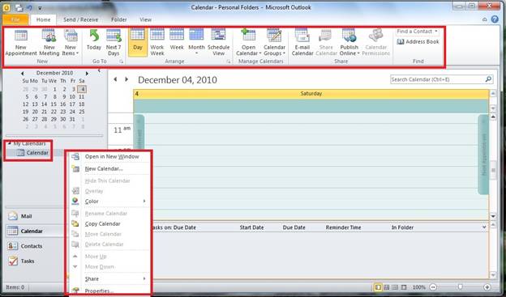Open Tasks in the navigation pane
The width and height of the screenshot is (506, 297).
click(x=35, y=261)
